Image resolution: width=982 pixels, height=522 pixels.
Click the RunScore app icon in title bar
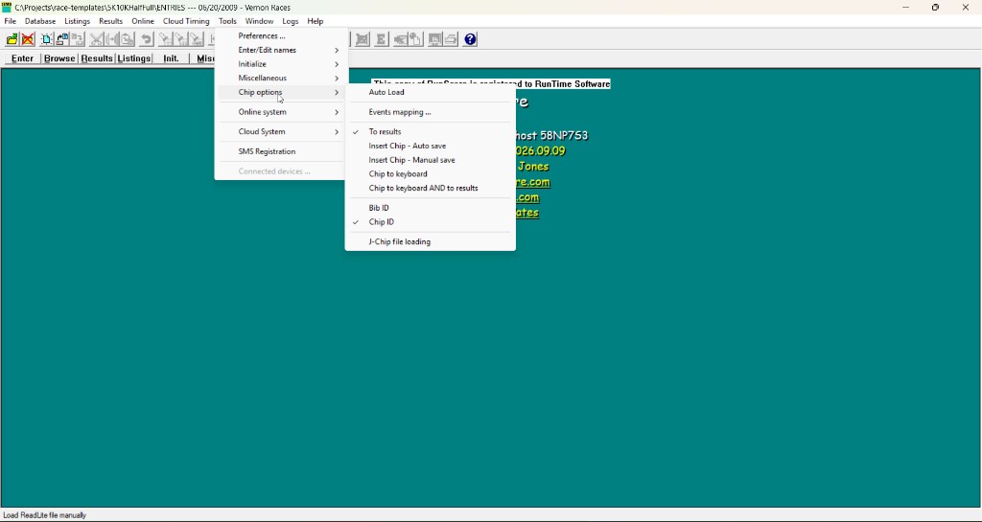pyautogui.click(x=7, y=7)
